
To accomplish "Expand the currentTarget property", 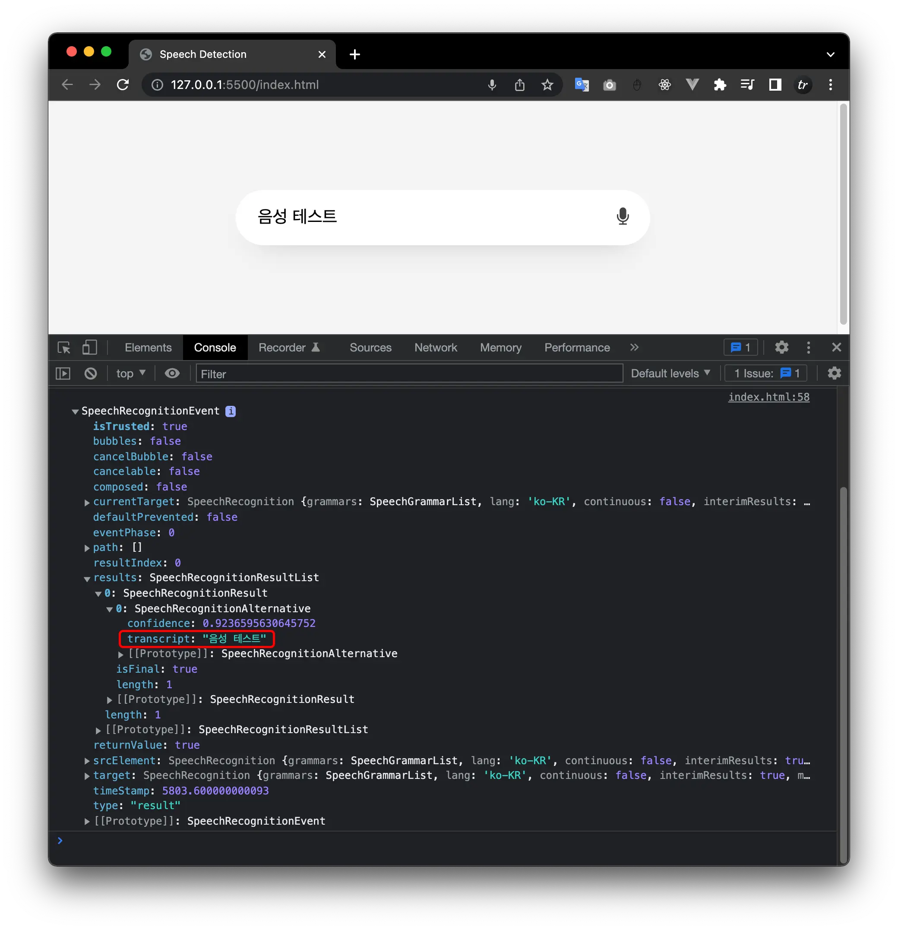I will pyautogui.click(x=87, y=503).
